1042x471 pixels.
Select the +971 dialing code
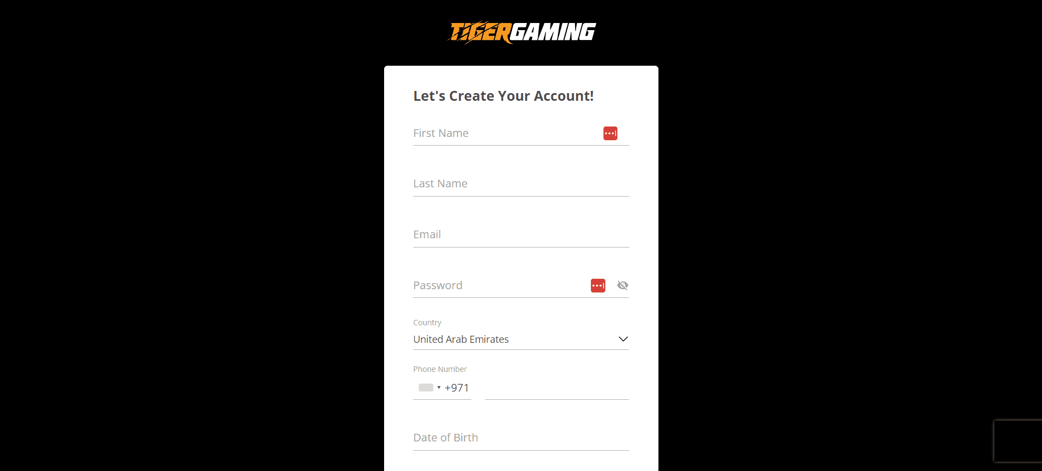tap(457, 388)
